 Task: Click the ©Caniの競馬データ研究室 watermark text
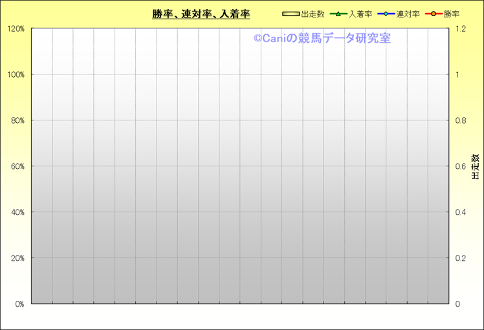point(322,39)
